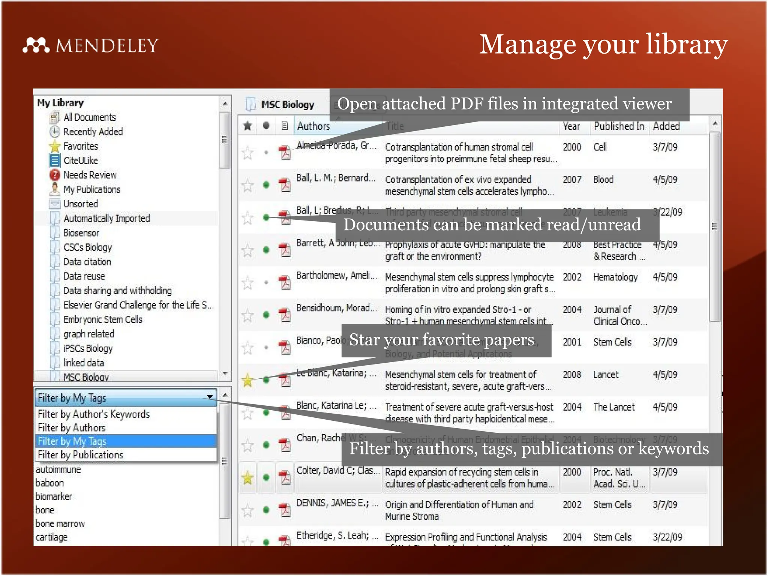Mark Barrett, A John paper as read
The height and width of the screenshot is (576, 768).
click(266, 250)
